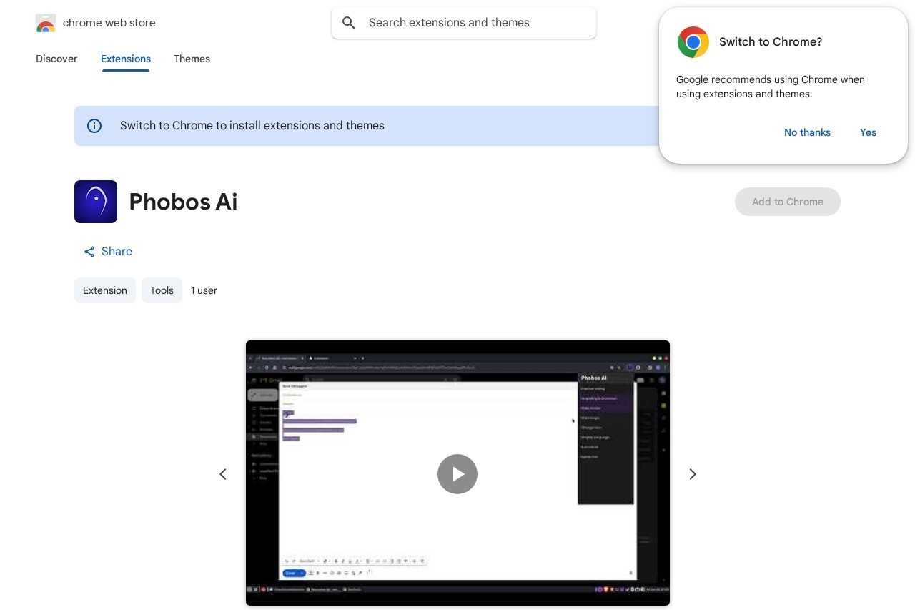
Task: Go back using the left carousel arrow
Action: click(223, 474)
